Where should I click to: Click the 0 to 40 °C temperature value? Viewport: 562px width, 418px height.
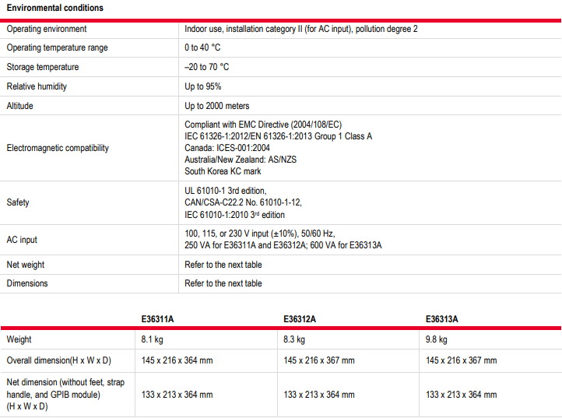201,47
